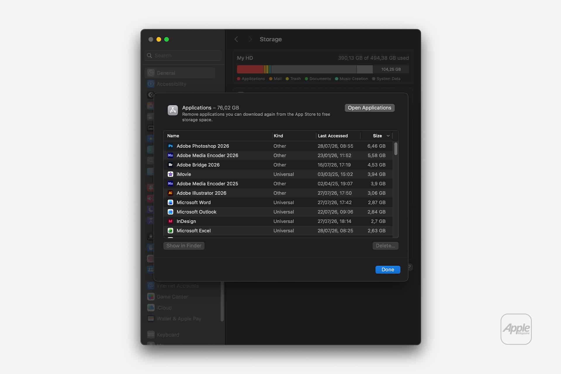Viewport: 561px width, 374px height.
Task: Click the Game Center icon in sidebar
Action: [x=151, y=297]
